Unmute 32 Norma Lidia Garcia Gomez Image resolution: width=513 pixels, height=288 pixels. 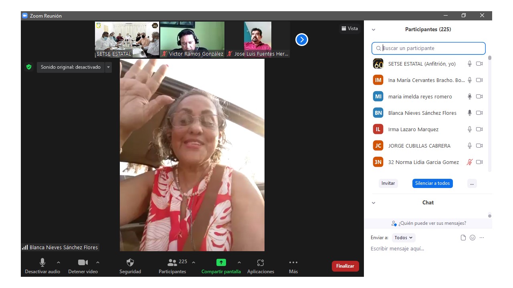pyautogui.click(x=470, y=162)
